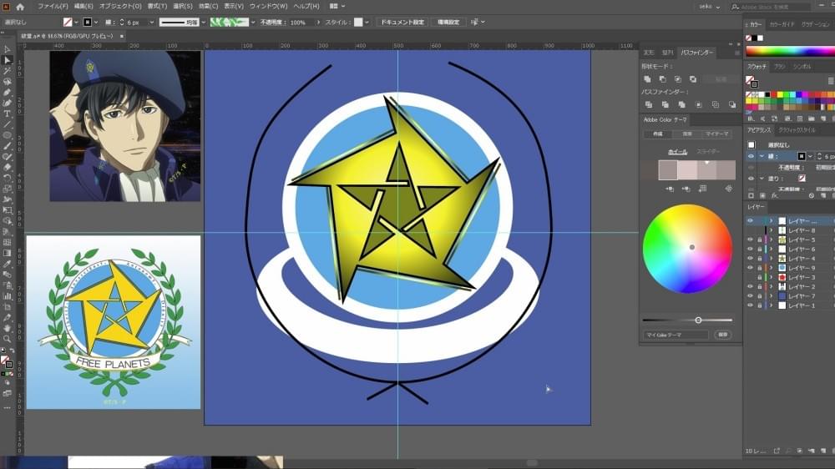The height and width of the screenshot is (469, 835).
Task: Click the ドキュメント設定 button
Action: (402, 23)
